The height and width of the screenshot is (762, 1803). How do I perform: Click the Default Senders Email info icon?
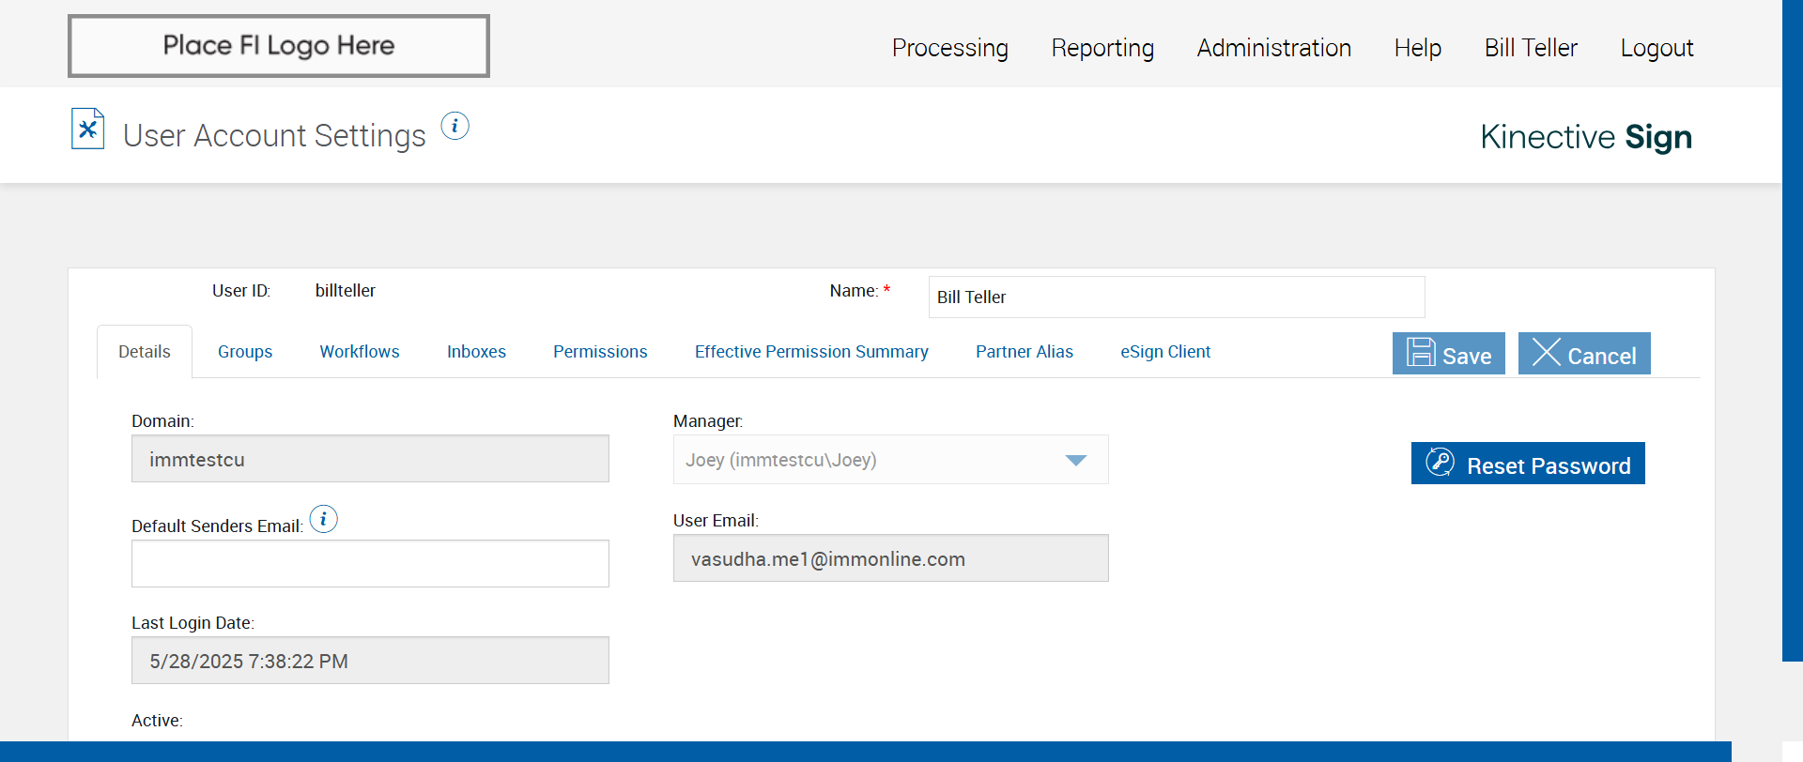[324, 519]
